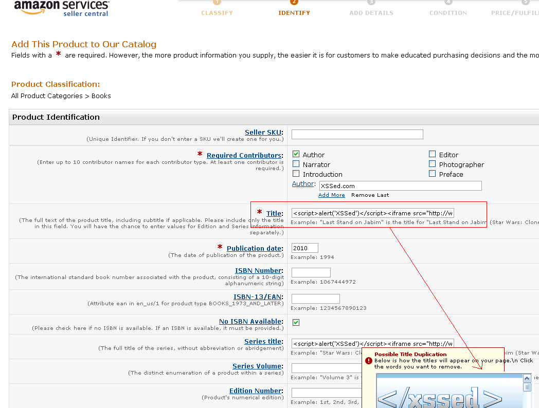Open the ISBN-13/EAN help link
The width and height of the screenshot is (539, 408).
(258, 296)
